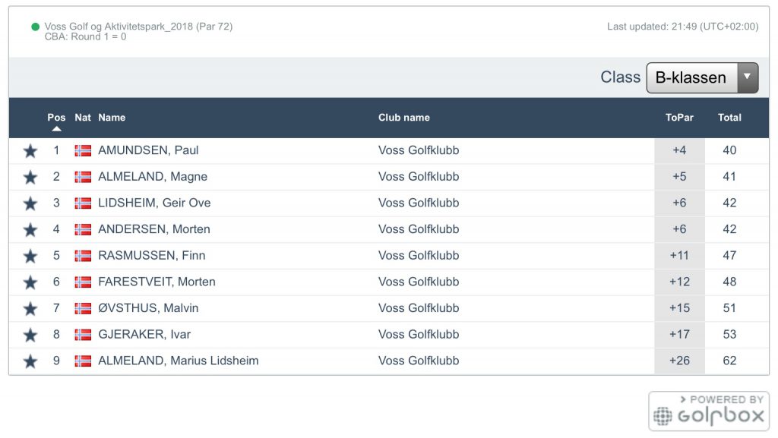Click the Class dropdown arrow button

pos(748,77)
